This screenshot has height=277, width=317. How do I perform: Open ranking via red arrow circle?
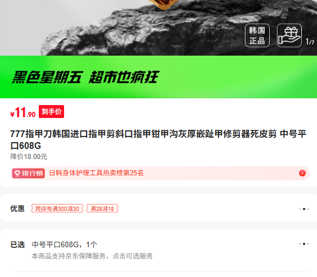click(x=302, y=173)
